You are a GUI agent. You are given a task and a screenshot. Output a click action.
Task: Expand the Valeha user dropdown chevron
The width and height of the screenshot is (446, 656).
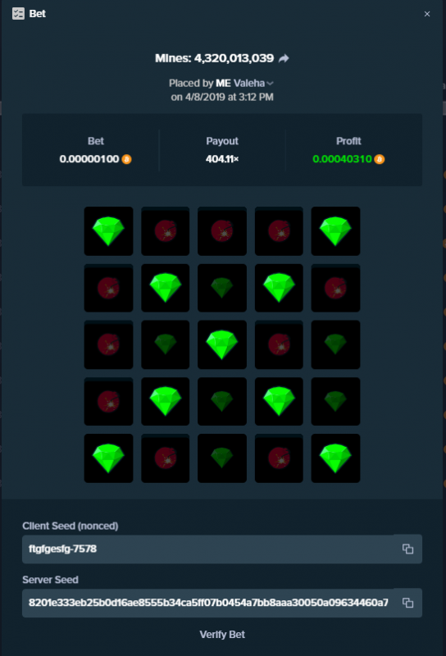271,84
